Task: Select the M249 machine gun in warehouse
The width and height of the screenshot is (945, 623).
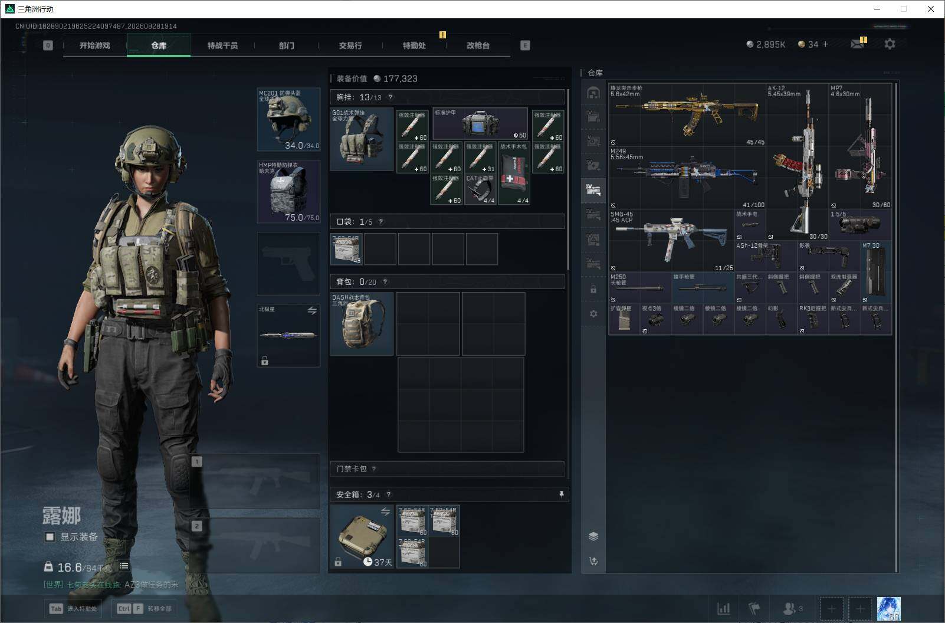Action: [x=687, y=178]
